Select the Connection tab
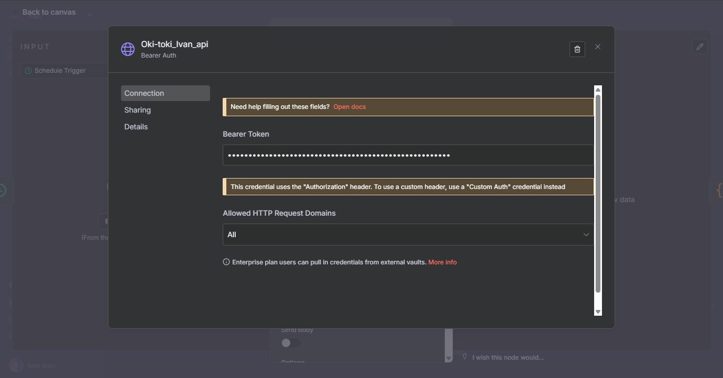The image size is (723, 378). click(x=144, y=93)
